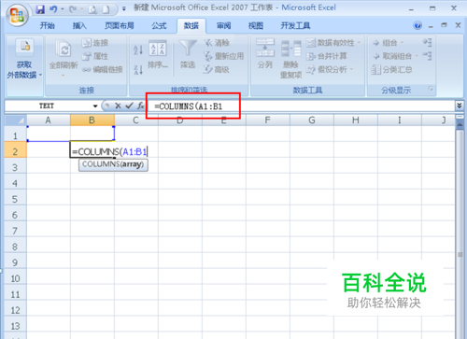Click 全部刷新 refresh all icon
The height and width of the screenshot is (339, 467).
64,49
